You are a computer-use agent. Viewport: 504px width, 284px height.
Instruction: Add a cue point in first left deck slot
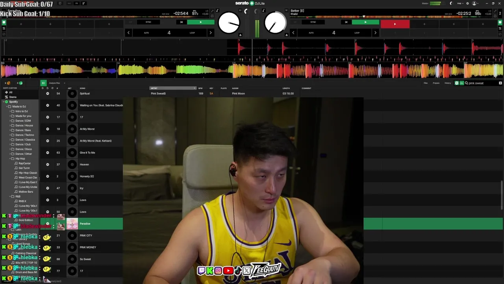pyautogui.click(x=21, y=24)
